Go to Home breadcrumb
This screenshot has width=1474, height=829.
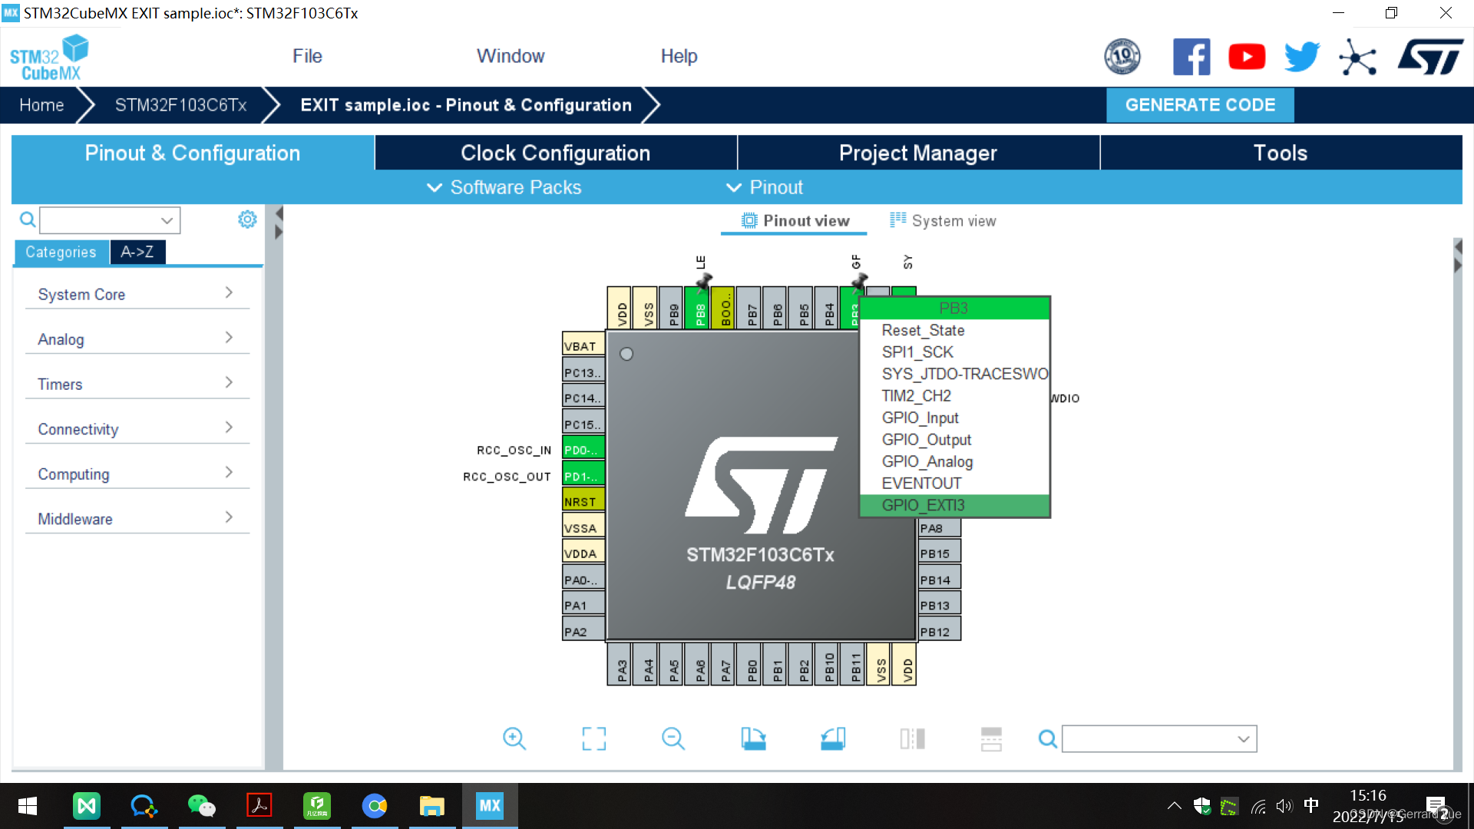click(41, 105)
